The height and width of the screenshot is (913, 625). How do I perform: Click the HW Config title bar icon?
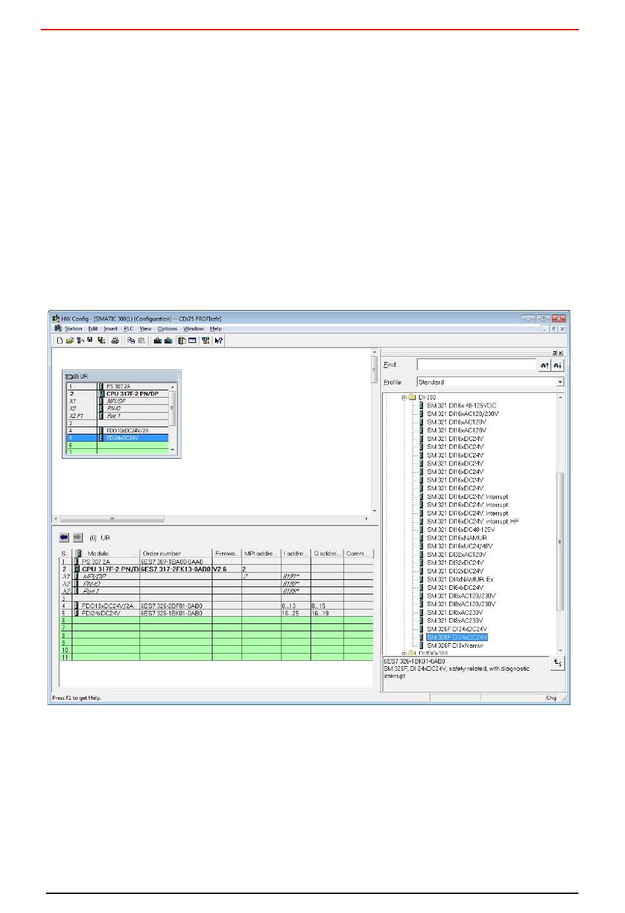(x=56, y=319)
